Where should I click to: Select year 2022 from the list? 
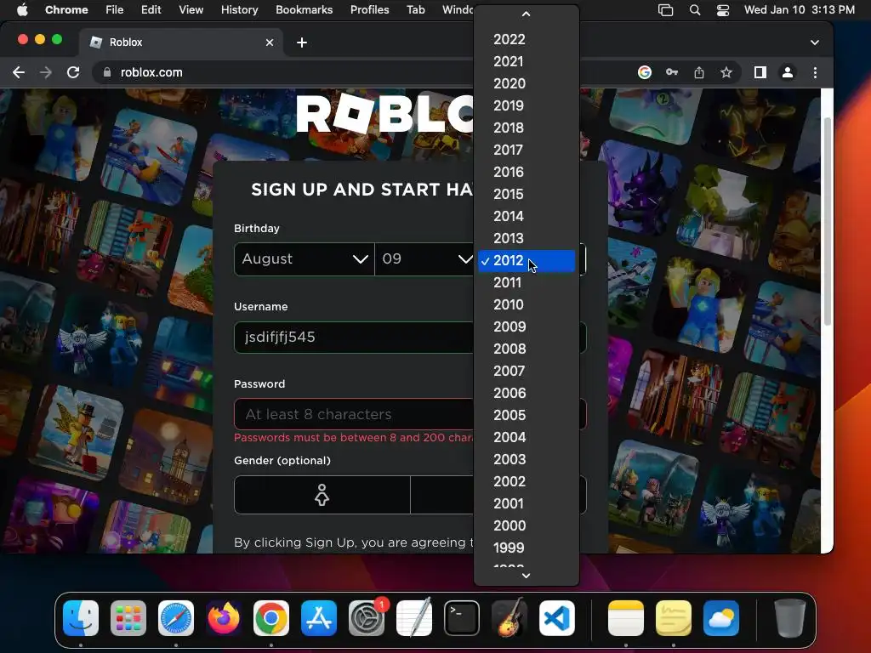[526, 39]
